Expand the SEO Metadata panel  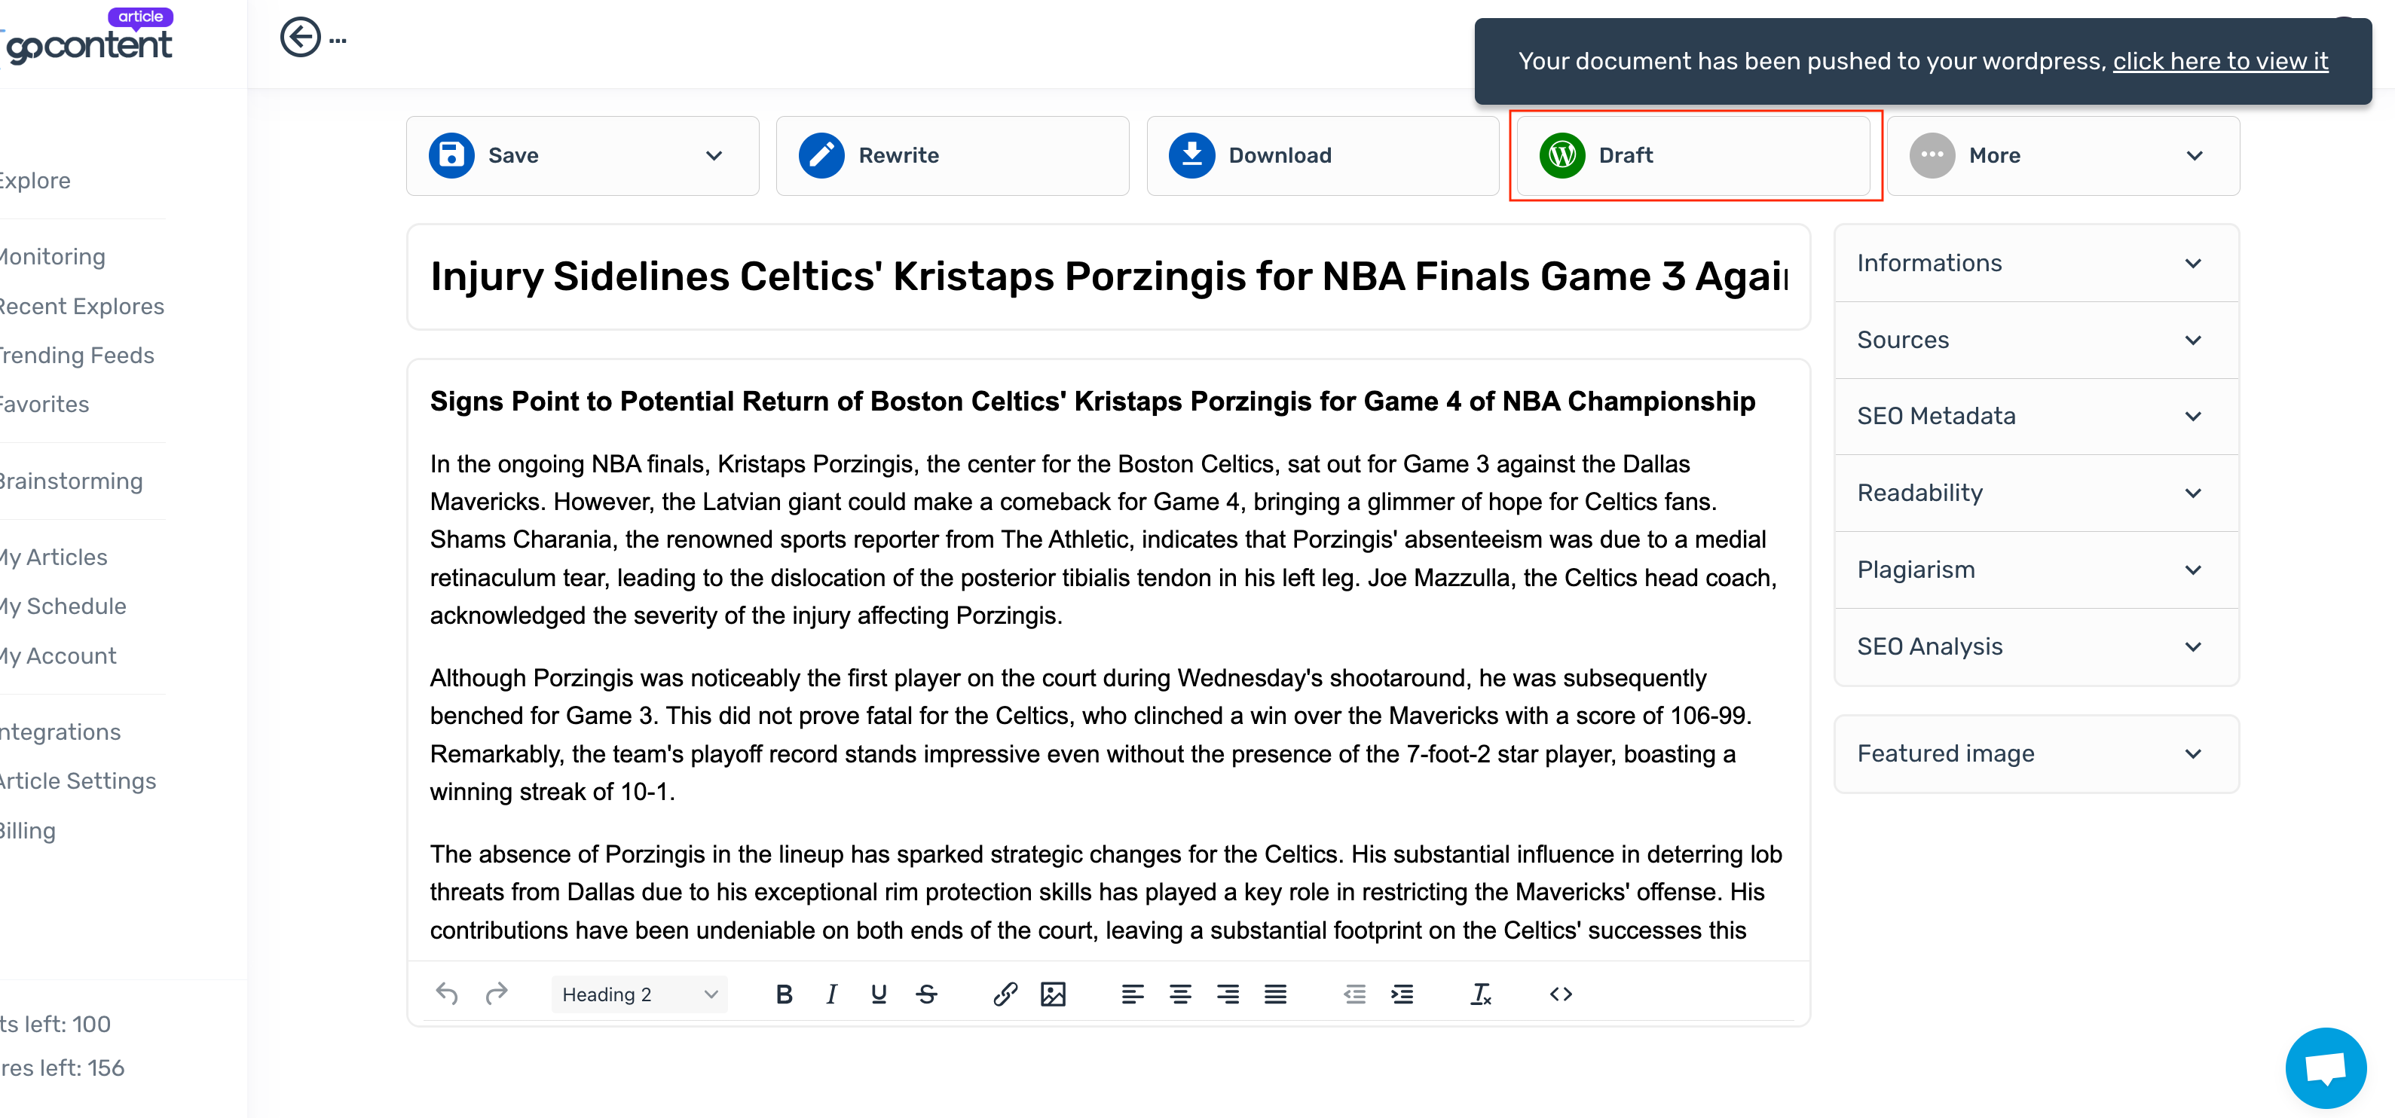[2036, 417]
